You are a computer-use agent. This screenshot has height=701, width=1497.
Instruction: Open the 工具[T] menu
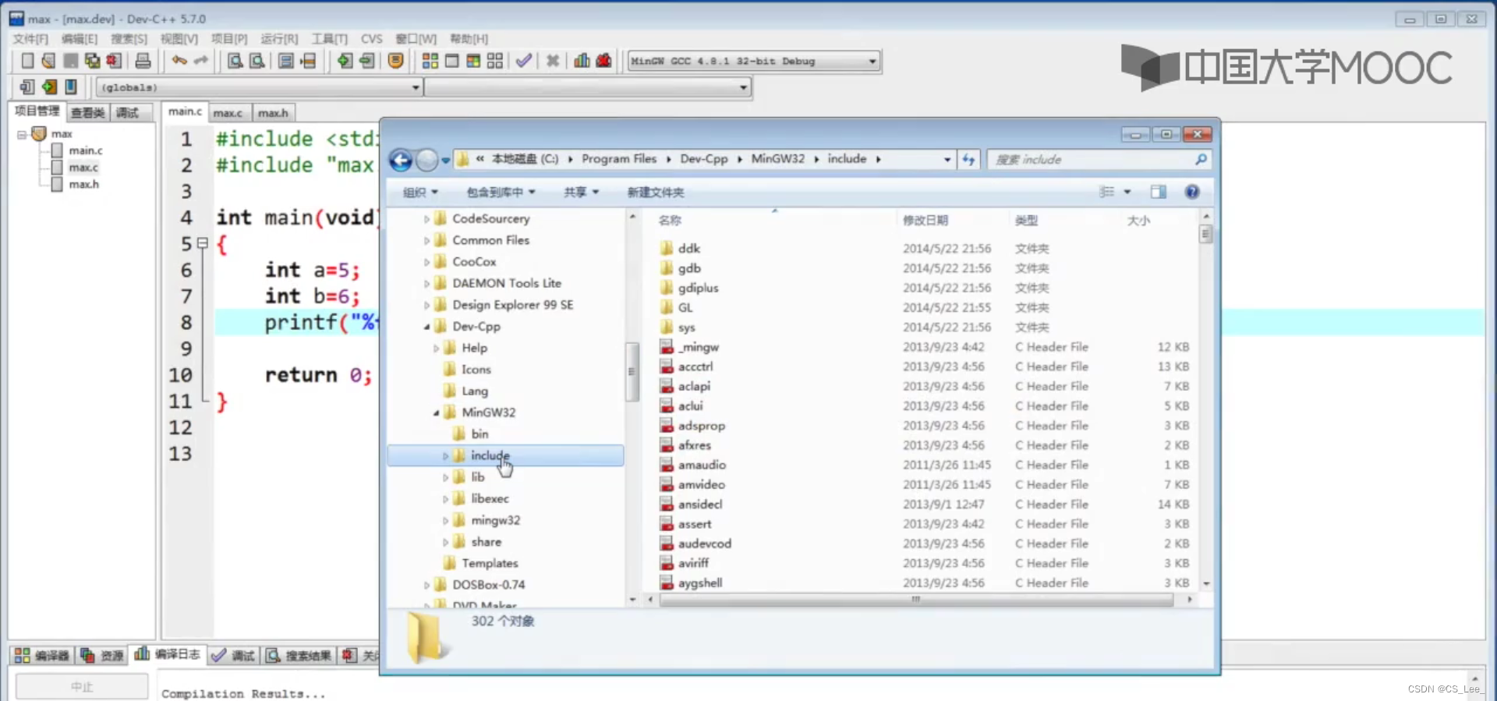click(329, 39)
